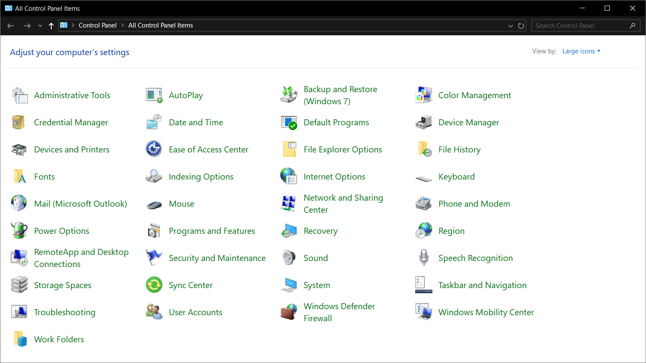Open the Devices and Printers icon
646x363 pixels.
pos(19,149)
